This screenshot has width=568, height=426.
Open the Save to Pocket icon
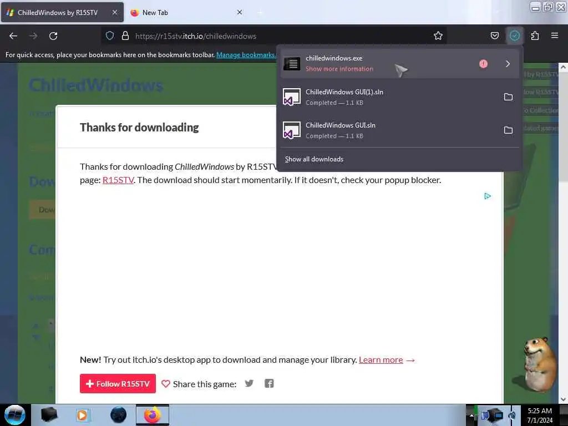pyautogui.click(x=494, y=35)
